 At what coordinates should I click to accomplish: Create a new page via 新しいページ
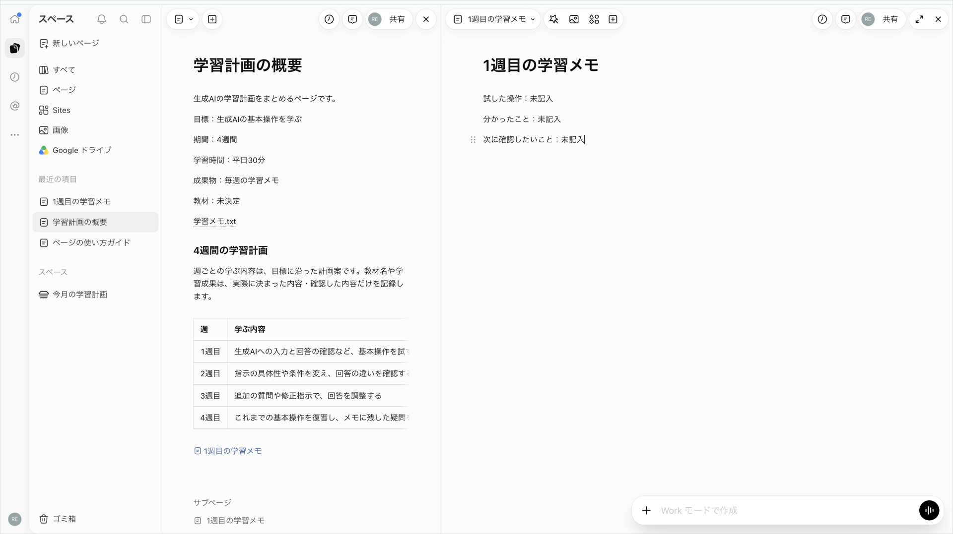(95, 43)
